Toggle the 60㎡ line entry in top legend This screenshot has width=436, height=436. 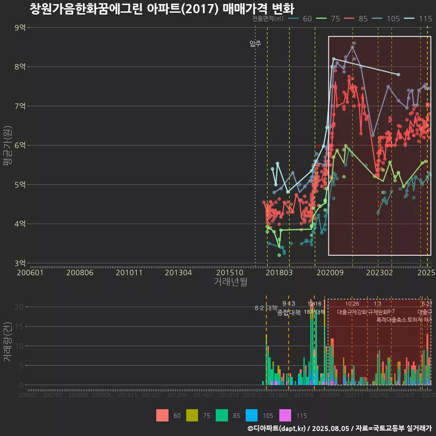pos(300,19)
